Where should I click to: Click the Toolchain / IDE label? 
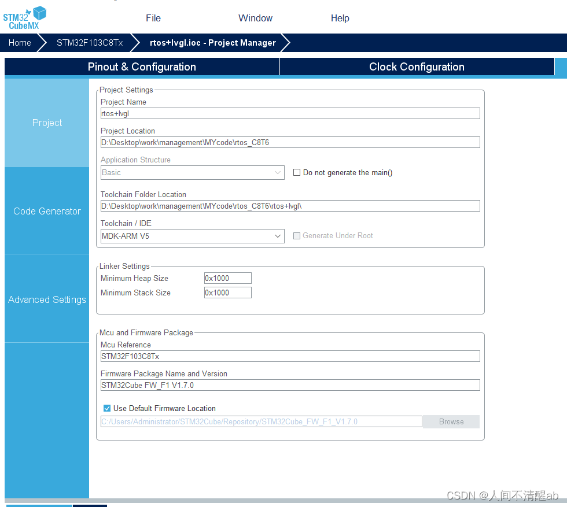[126, 223]
